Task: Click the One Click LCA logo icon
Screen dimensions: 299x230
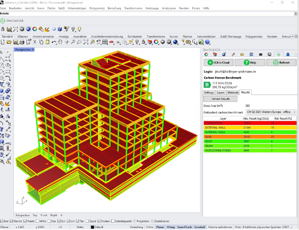Action: tap(3, 21)
